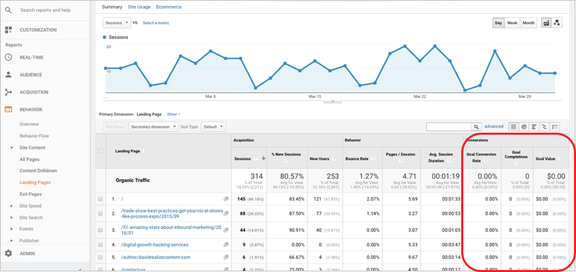
Task: Click the advanced filter link
Action: click(x=494, y=127)
